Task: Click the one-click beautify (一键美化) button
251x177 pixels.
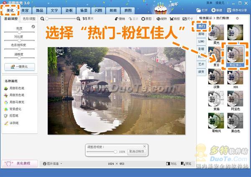Action: [x=19, y=67]
